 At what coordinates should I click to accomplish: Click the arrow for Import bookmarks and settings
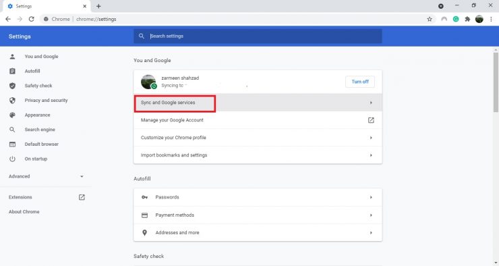371,155
